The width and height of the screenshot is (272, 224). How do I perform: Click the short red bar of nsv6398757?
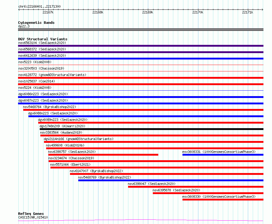[103, 155]
